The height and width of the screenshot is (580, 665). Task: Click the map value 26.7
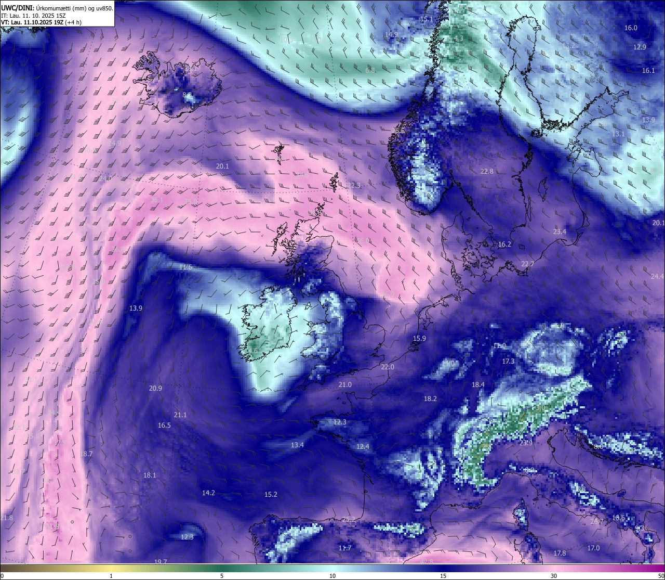point(597,522)
